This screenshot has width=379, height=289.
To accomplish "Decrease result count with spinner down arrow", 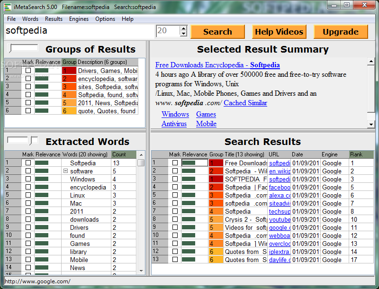I will pyautogui.click(x=183, y=34).
